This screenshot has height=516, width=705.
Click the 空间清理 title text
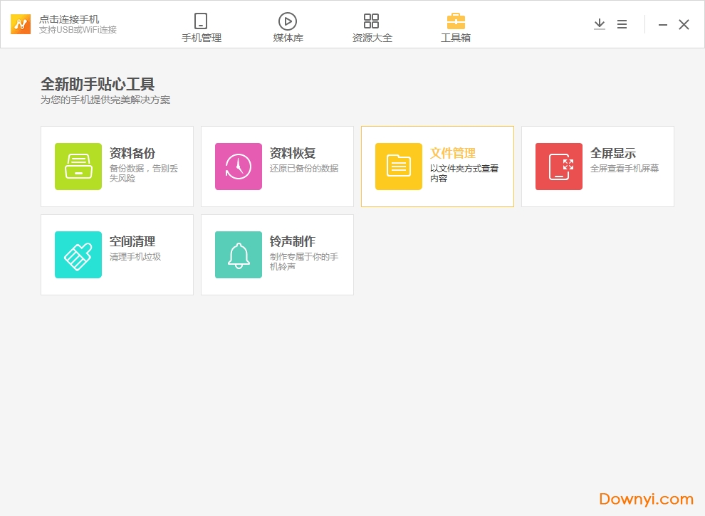point(132,241)
